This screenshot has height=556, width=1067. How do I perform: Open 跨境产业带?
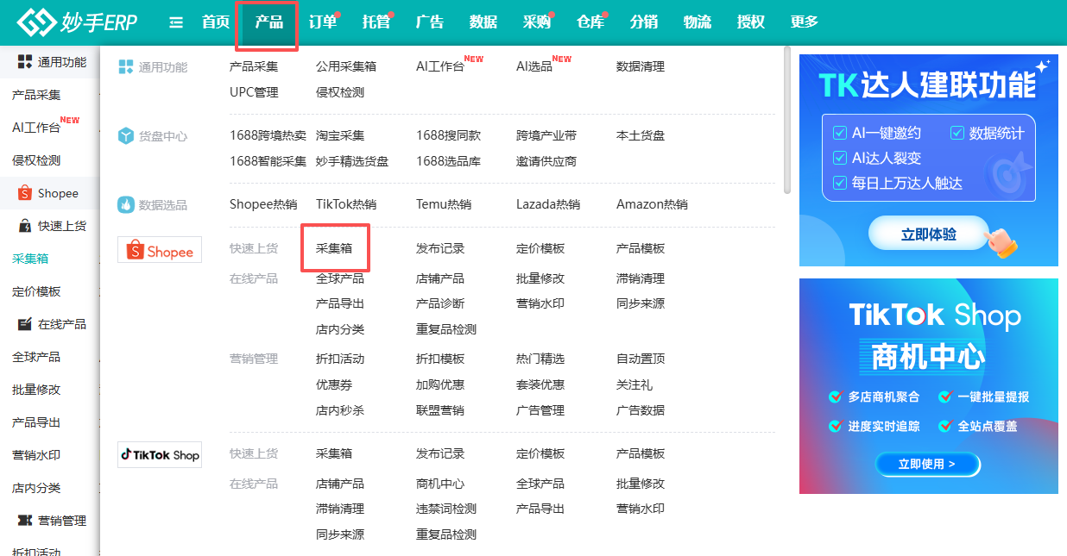(x=546, y=135)
